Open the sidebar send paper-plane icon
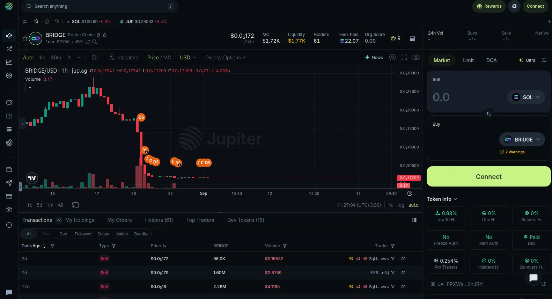The height and width of the screenshot is (299, 552). (9, 183)
